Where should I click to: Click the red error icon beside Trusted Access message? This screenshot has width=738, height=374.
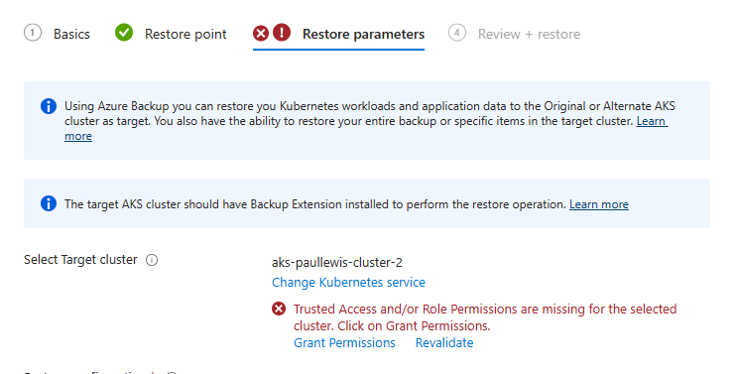(x=279, y=310)
